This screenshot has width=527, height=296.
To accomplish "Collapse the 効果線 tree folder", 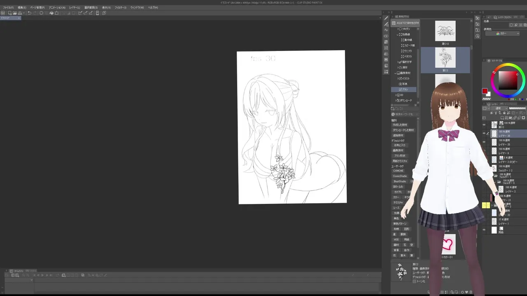I will click(x=398, y=35).
